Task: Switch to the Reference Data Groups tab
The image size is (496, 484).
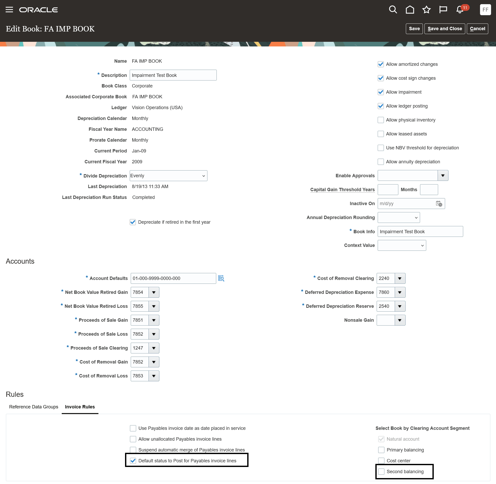Action: pos(34,407)
